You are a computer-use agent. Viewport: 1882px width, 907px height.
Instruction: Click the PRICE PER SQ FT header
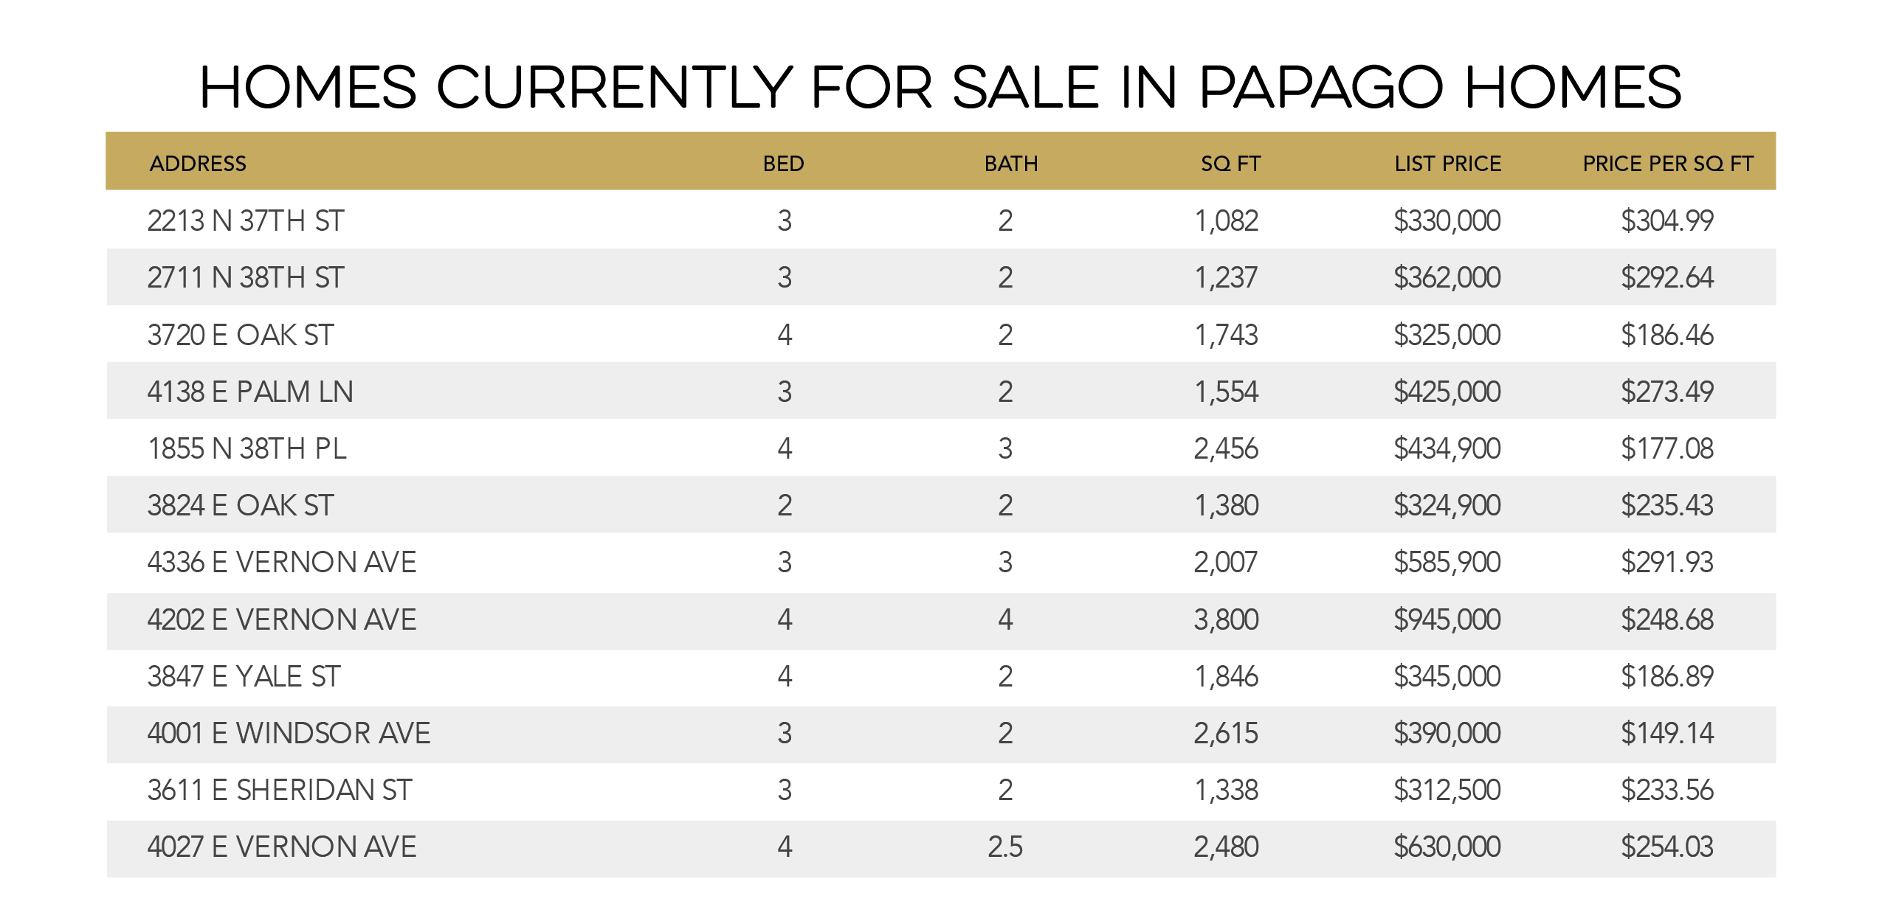coord(1667,163)
